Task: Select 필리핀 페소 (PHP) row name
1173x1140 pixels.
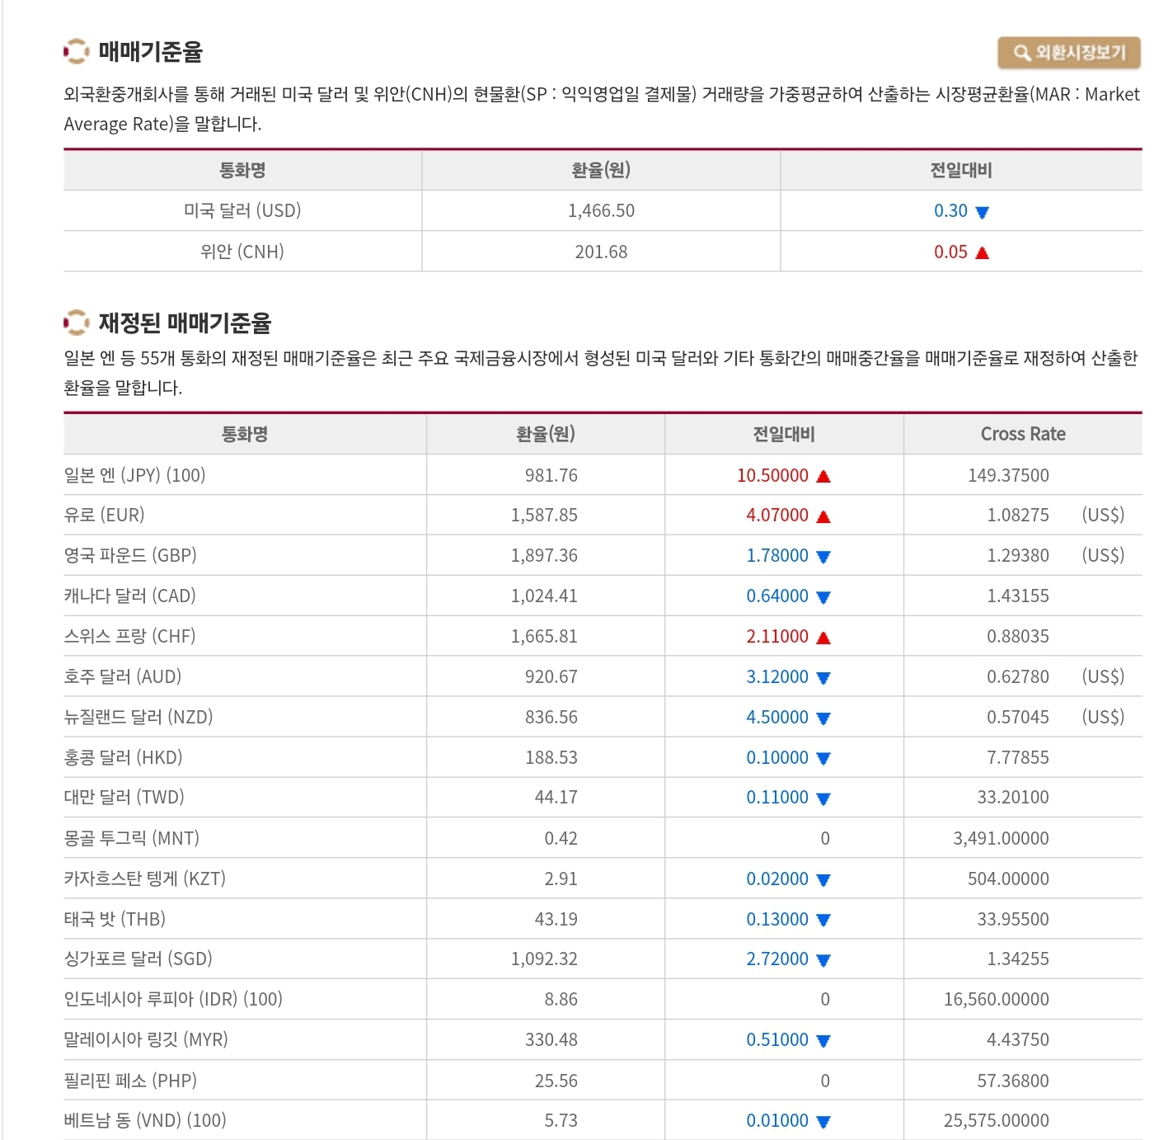Action: (x=130, y=1081)
